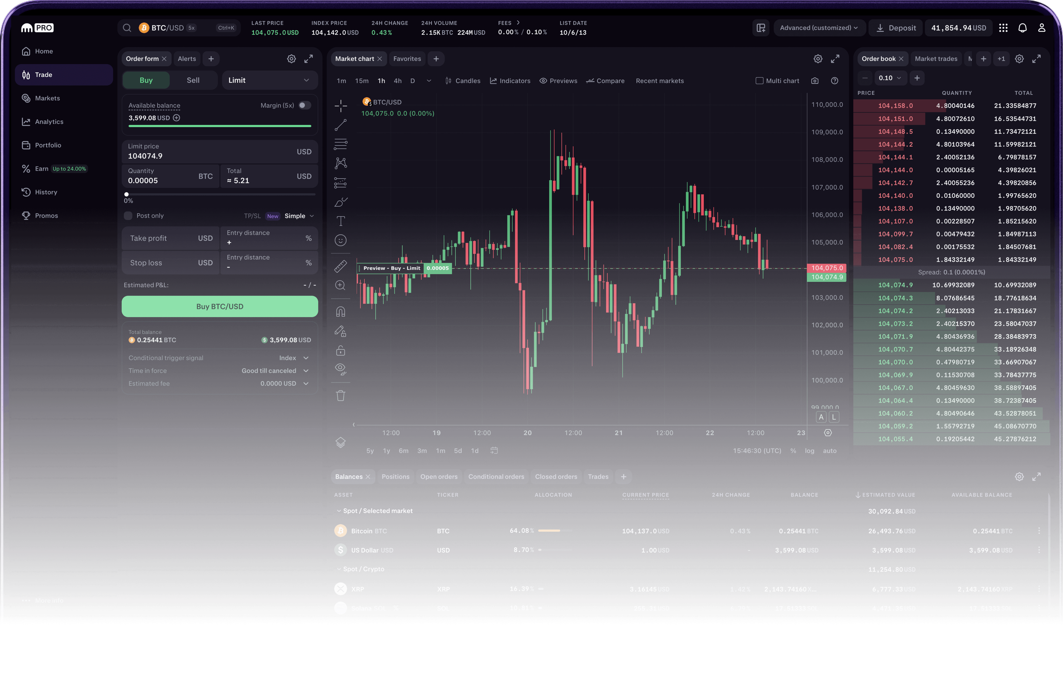1063x688 pixels.
Task: Click the Buy BTC/USD button
Action: coord(219,306)
